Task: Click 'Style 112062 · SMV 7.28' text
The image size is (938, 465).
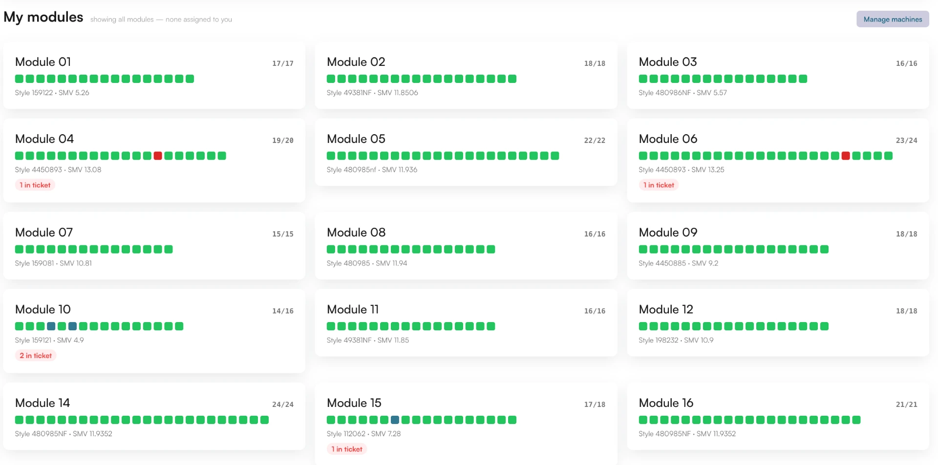Action: tap(363, 434)
